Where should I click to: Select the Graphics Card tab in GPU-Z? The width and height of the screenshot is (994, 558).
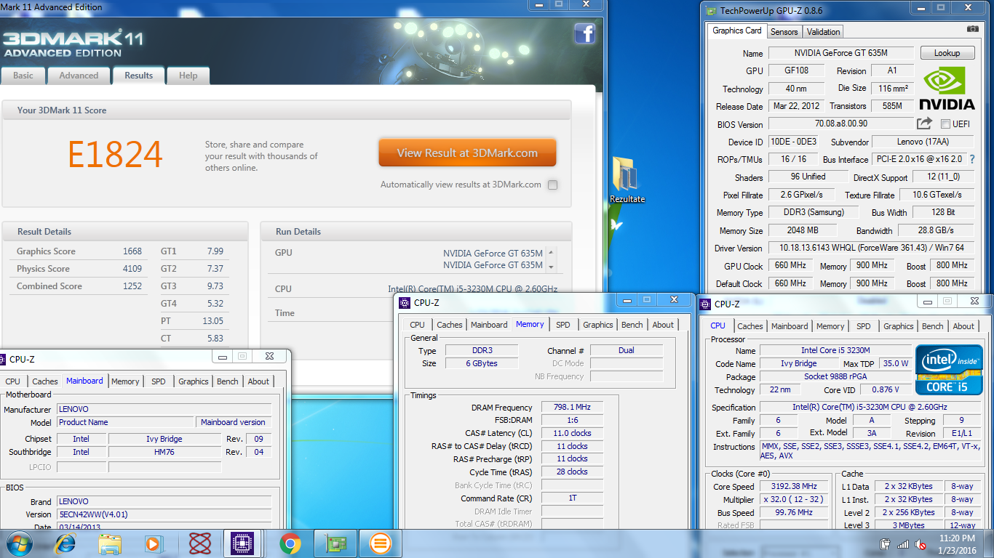coord(737,31)
